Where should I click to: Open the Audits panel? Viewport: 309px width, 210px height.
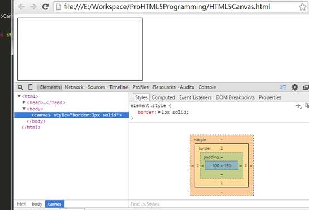[x=187, y=87]
